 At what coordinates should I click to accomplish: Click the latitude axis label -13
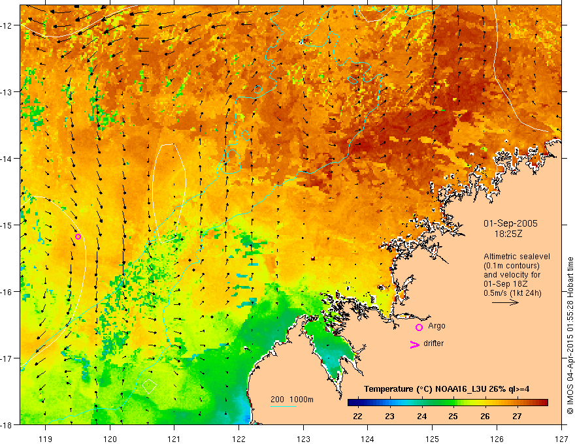8,92
